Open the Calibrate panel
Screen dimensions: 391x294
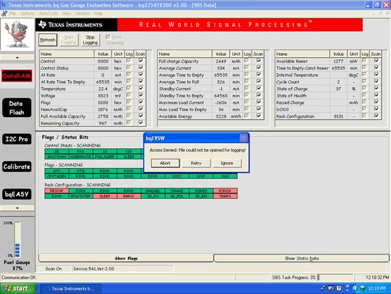pos(17,167)
